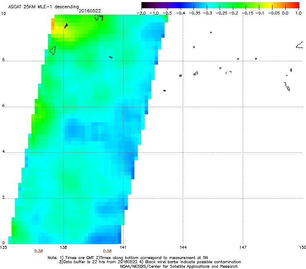Click the latitude axis label 8

tap(3, 60)
